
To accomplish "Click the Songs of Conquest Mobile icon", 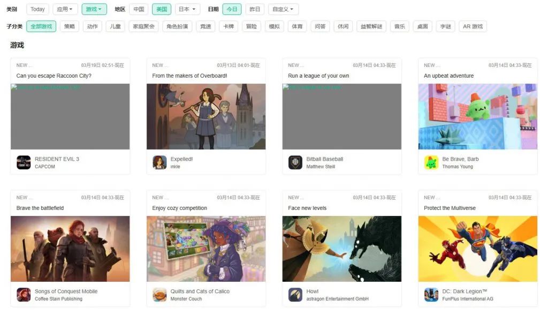I will (x=24, y=295).
